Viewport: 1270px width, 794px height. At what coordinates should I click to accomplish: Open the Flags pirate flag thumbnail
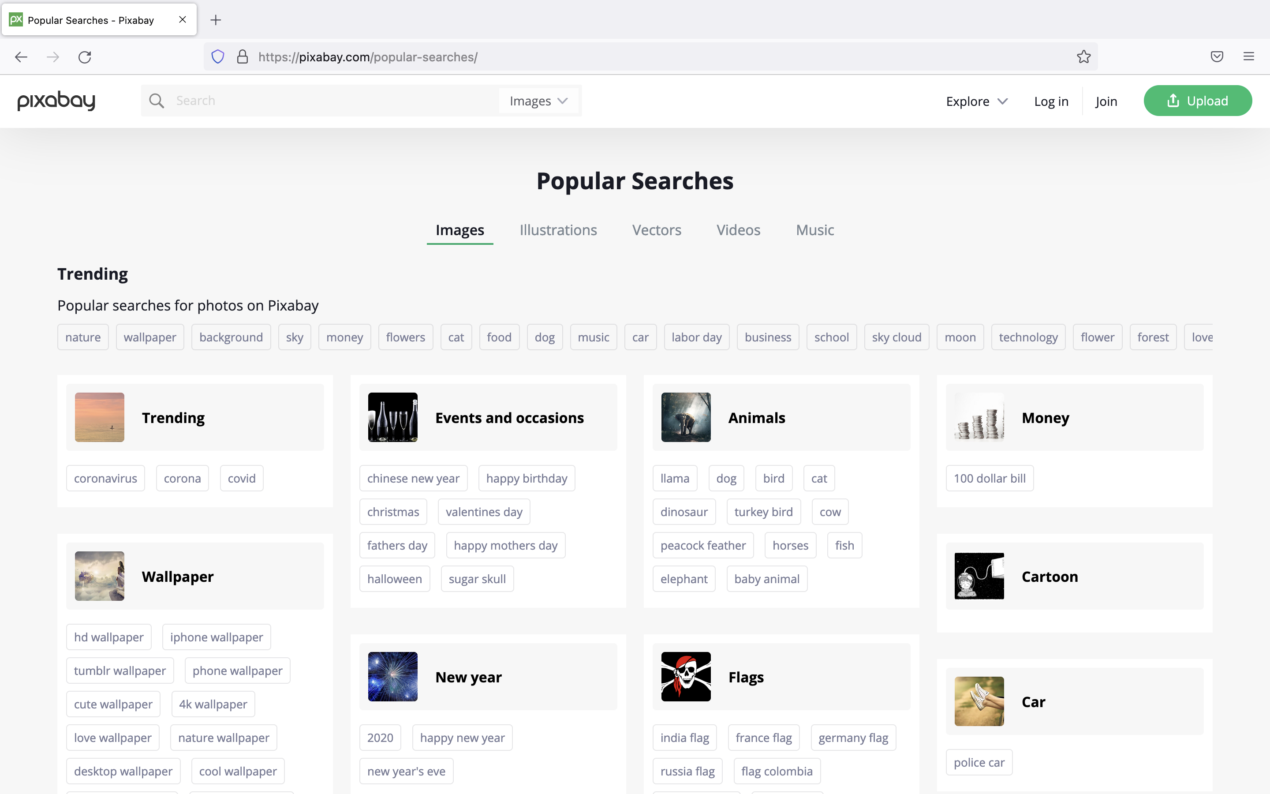686,676
